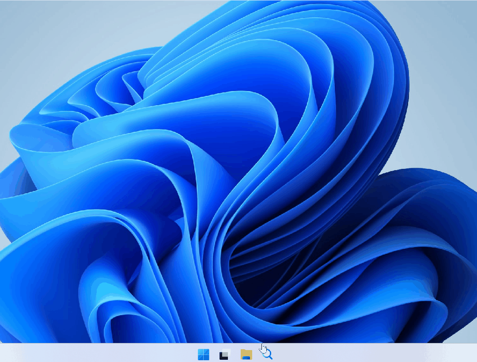Select the yellow folder taskbar icon
This screenshot has width=477, height=362.
pos(246,354)
